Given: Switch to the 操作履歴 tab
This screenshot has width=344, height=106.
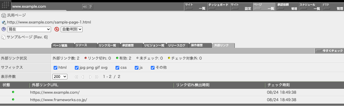Looking at the screenshot, I should click(200, 45).
